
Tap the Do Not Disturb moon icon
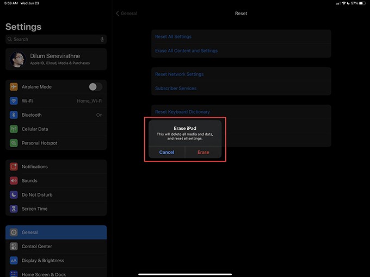click(14, 195)
